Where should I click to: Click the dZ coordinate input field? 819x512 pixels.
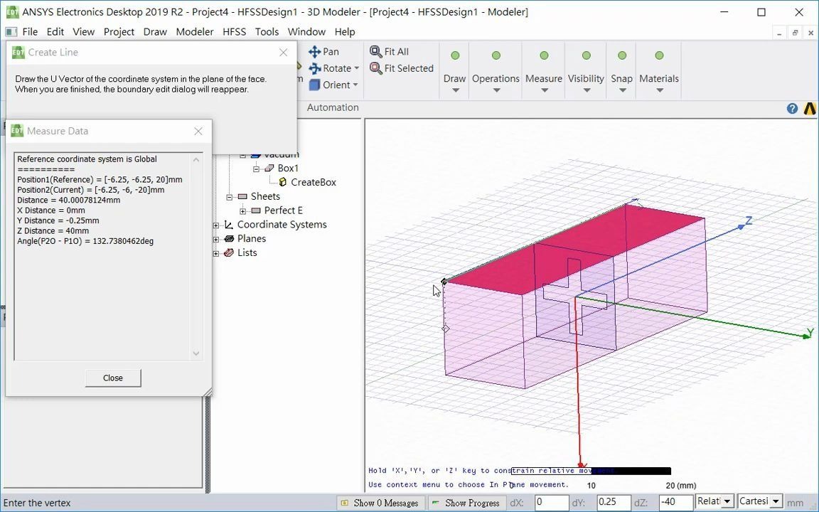[x=675, y=502]
